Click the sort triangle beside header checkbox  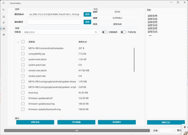(18, 42)
